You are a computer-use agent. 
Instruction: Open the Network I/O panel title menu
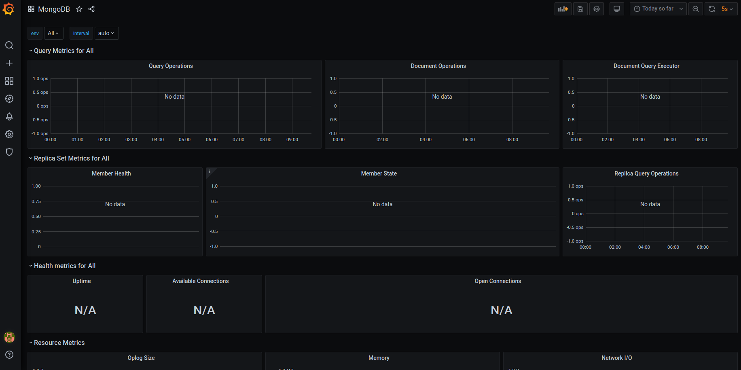[617, 358]
